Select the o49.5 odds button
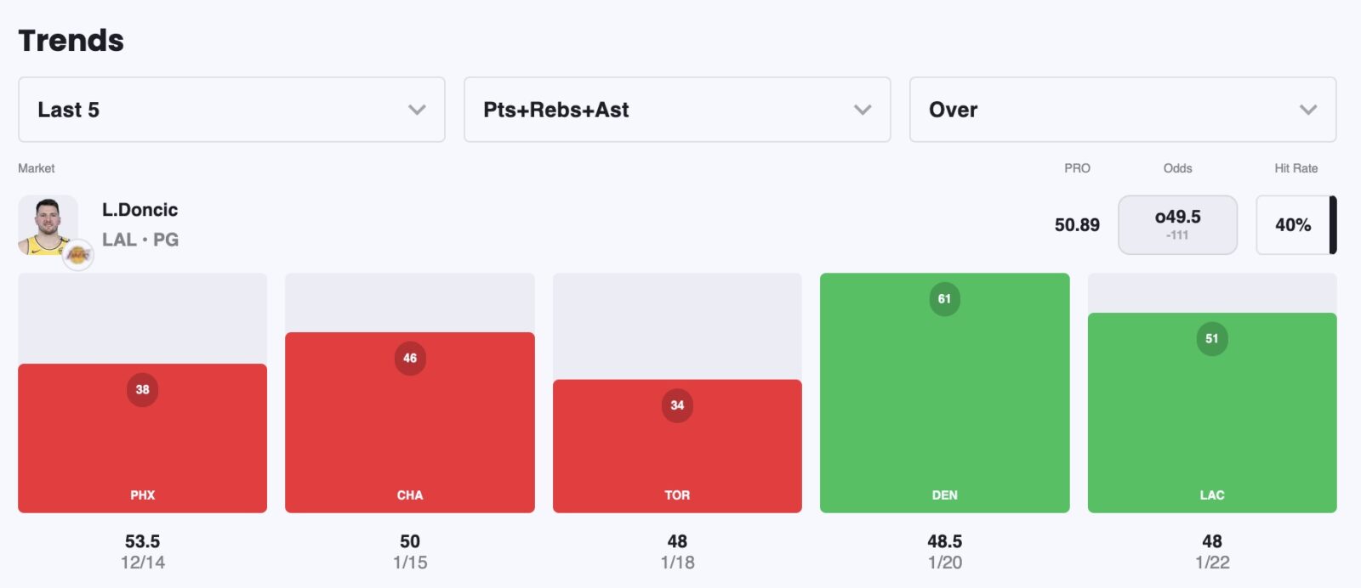The image size is (1361, 588). coord(1177,225)
